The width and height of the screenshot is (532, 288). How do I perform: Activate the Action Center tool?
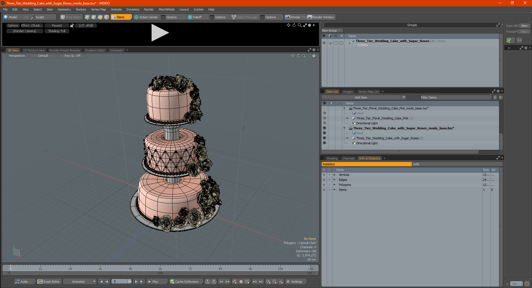pyautogui.click(x=146, y=17)
